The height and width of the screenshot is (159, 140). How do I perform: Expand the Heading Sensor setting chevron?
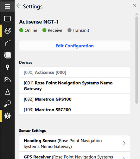[x=124, y=143]
